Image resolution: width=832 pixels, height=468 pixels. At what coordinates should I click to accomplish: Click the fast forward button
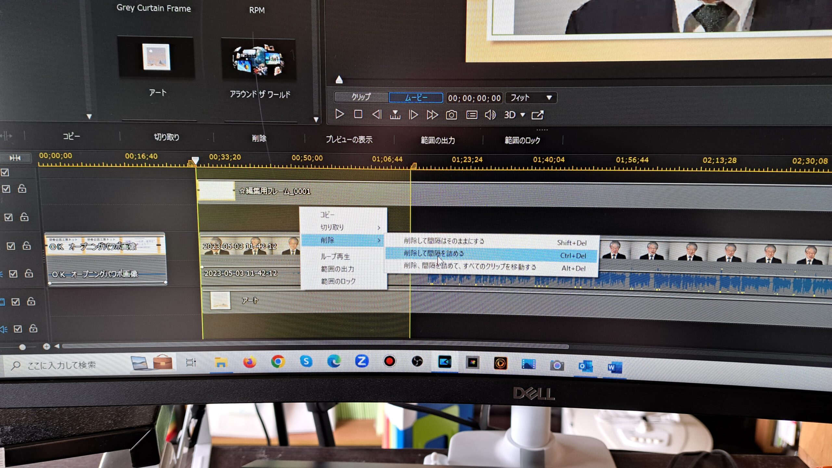point(432,115)
